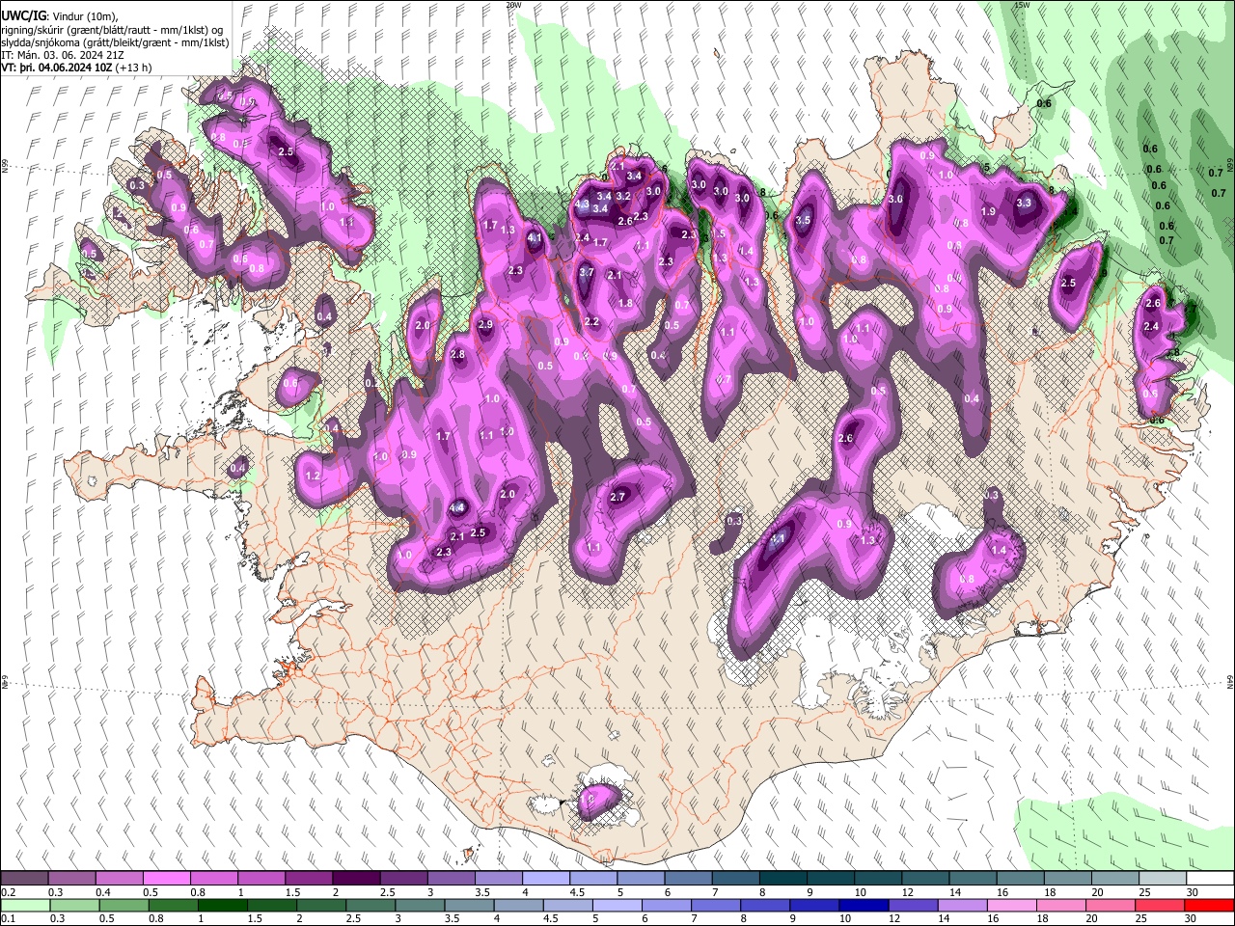Click the '0.1' label in rain legend row
This screenshot has width=1235, height=926.
(x=9, y=919)
